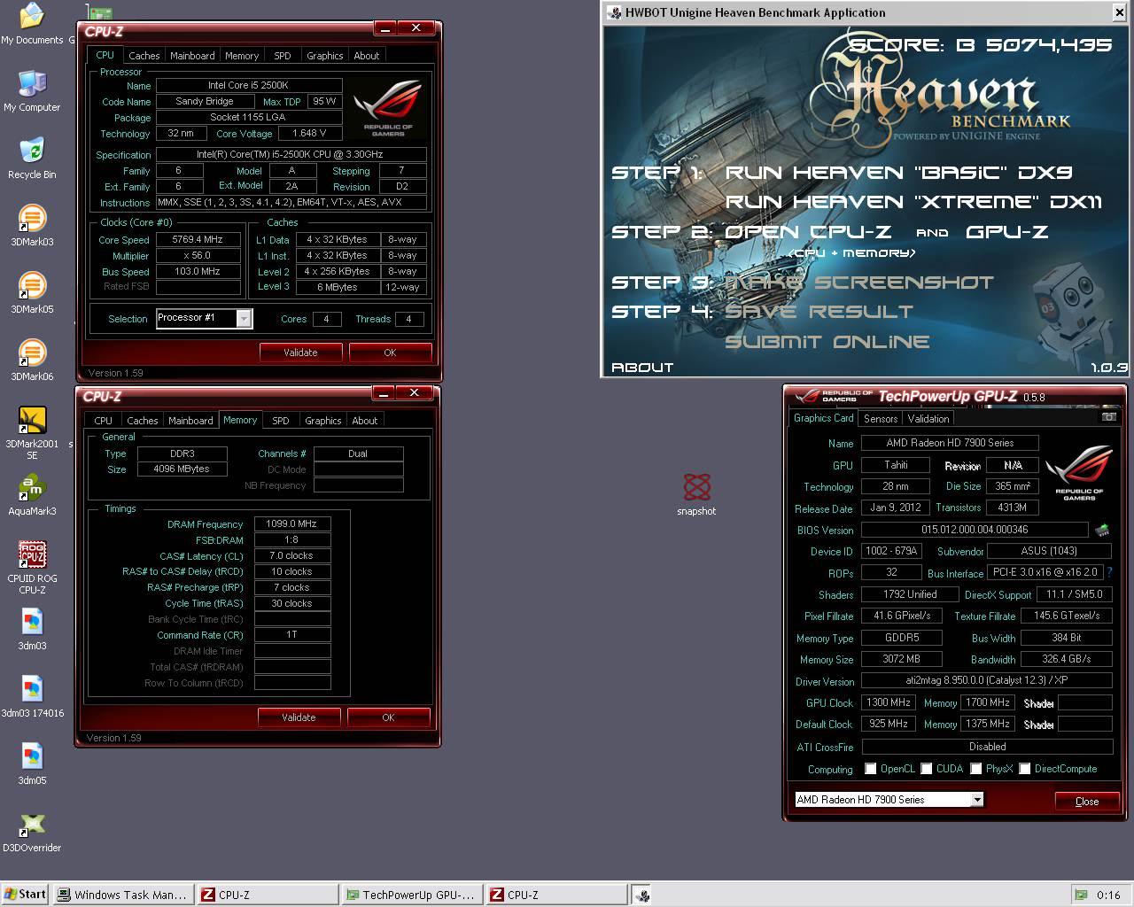Click the bus interface question mark icon
The height and width of the screenshot is (907, 1134).
[x=1109, y=572]
